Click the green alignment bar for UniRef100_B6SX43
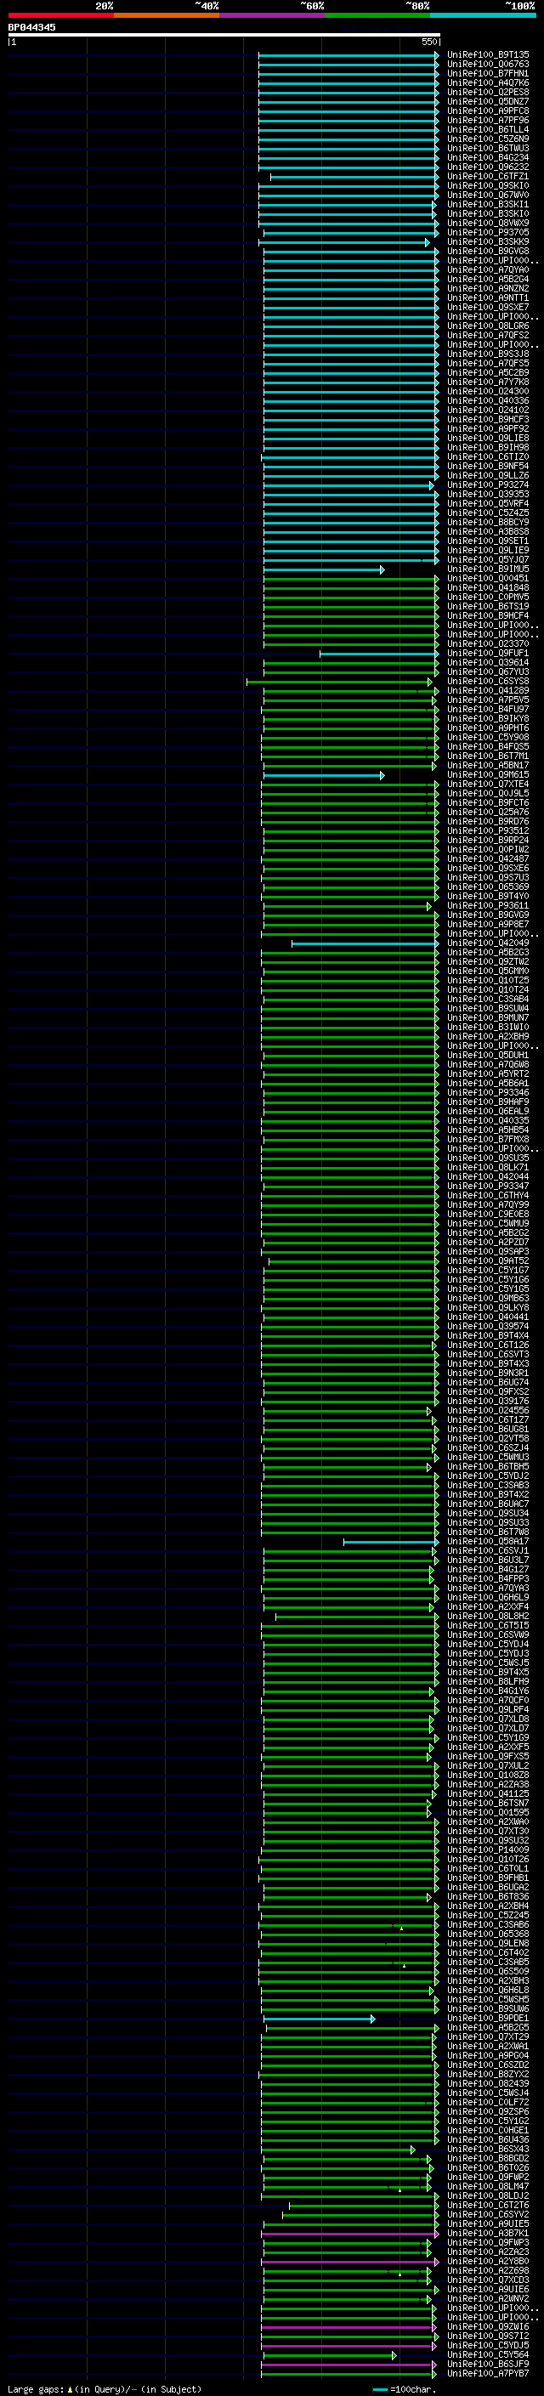This screenshot has width=544, height=2396. [339, 2150]
